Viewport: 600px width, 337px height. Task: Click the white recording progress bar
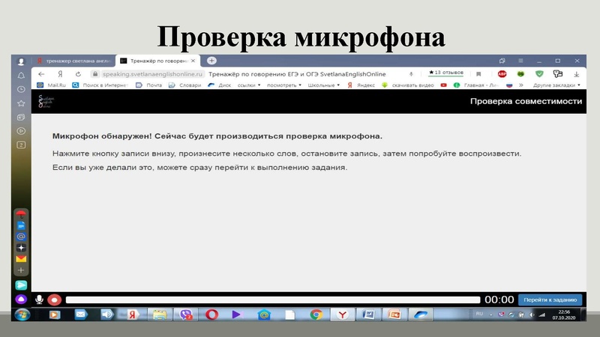(273, 300)
